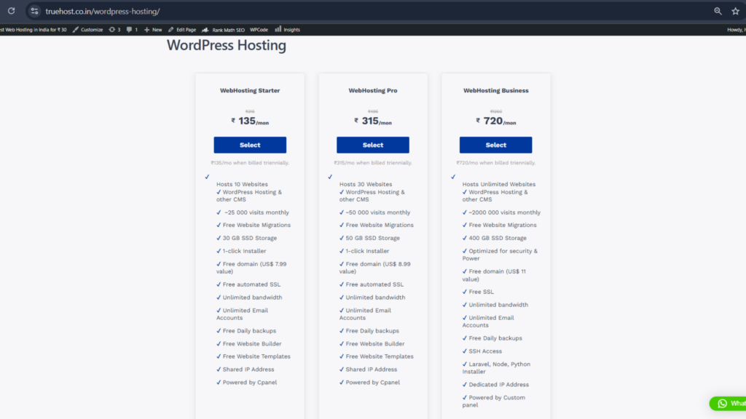
Task: Click 'Free domain (US$ 7.99 value)' feature
Action: pos(251,268)
